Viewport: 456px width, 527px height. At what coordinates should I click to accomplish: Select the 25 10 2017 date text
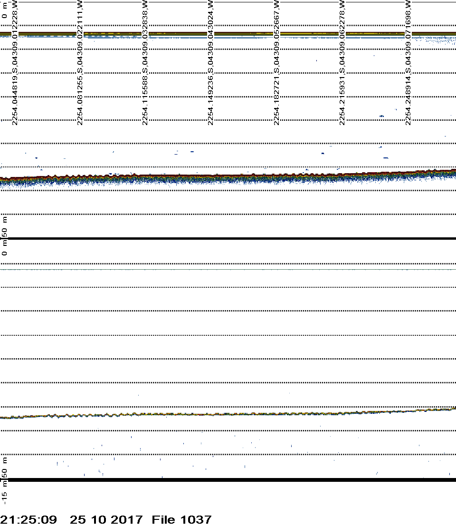click(106, 519)
